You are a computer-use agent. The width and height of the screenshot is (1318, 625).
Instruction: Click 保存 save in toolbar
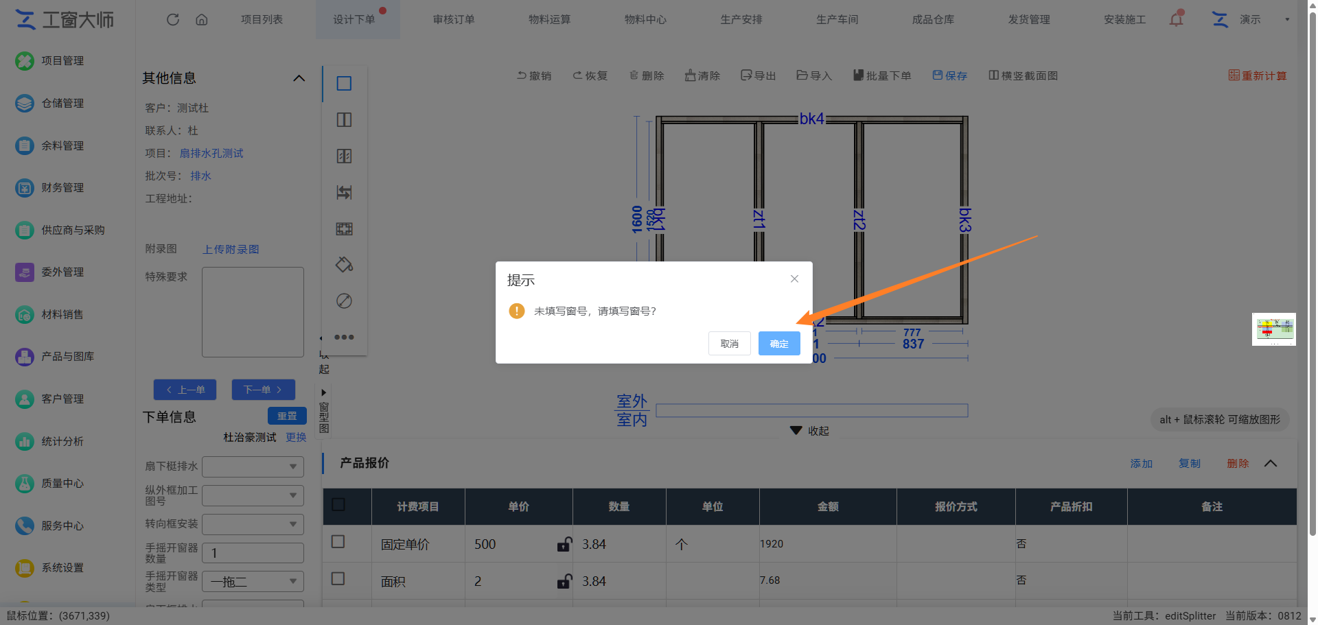950,75
